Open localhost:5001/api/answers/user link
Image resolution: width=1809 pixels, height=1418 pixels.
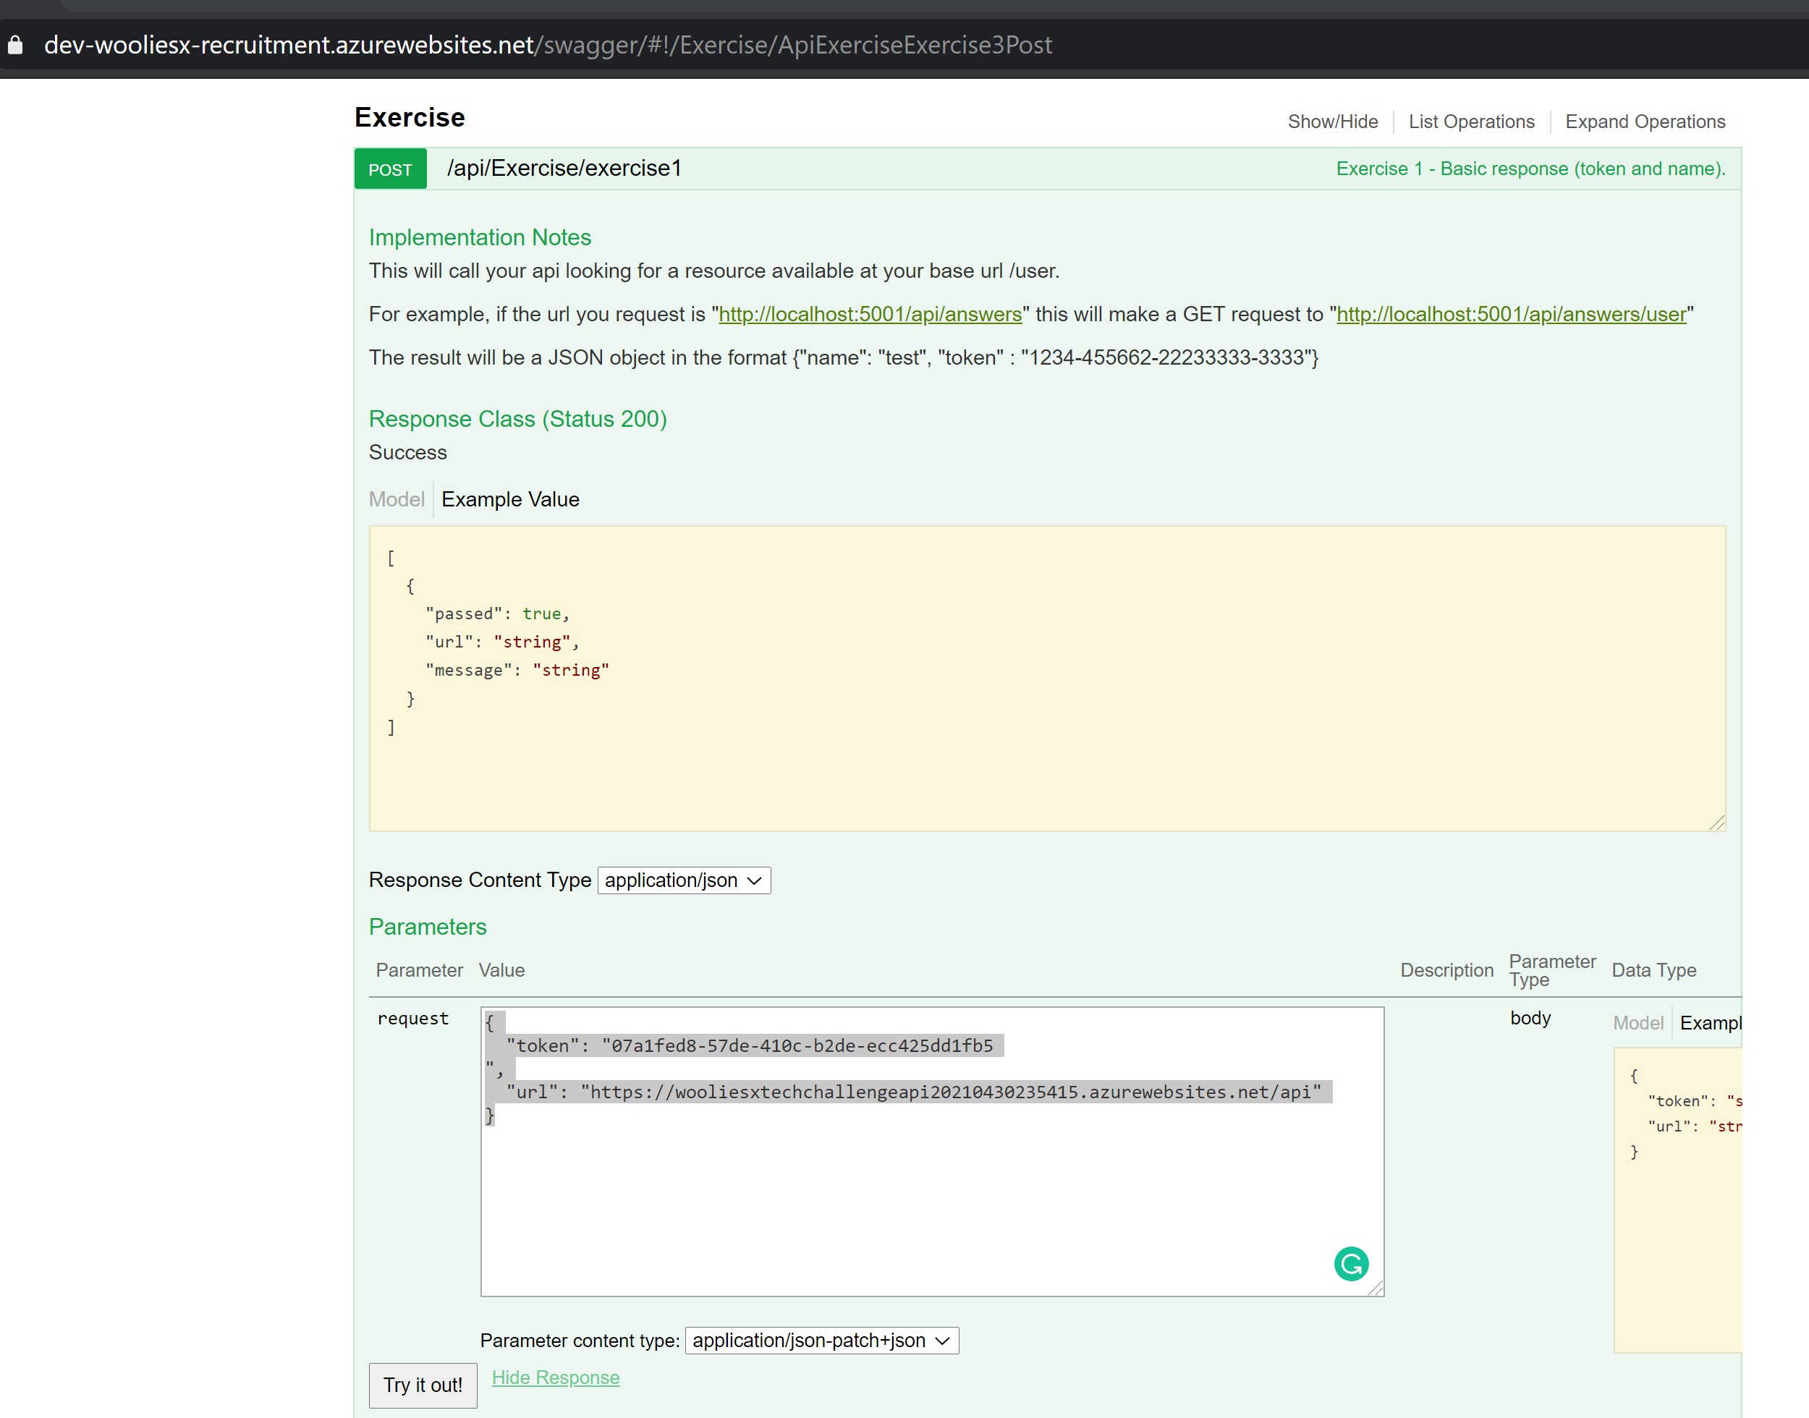(x=1511, y=314)
